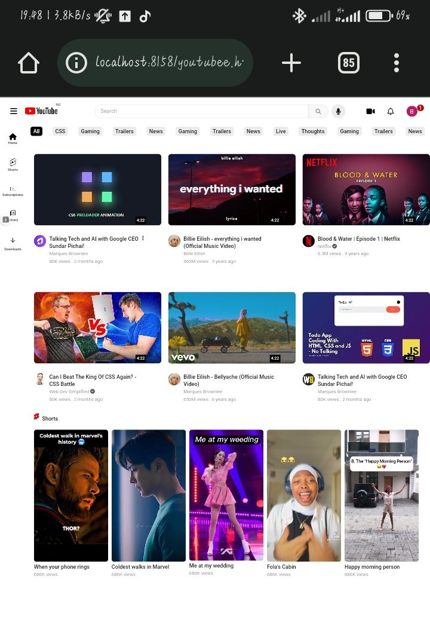430x644 pixels.
Task: Open Downloads in the sidebar
Action: tap(13, 244)
